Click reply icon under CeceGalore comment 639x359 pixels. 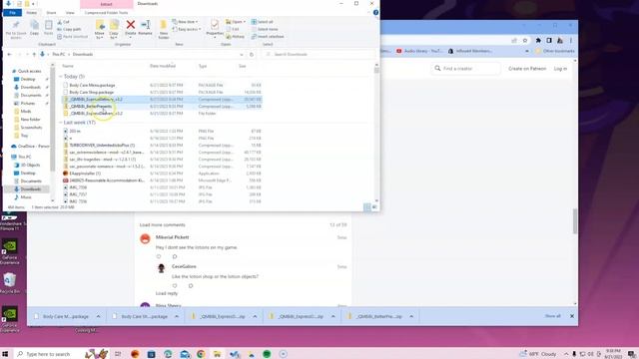point(191,286)
